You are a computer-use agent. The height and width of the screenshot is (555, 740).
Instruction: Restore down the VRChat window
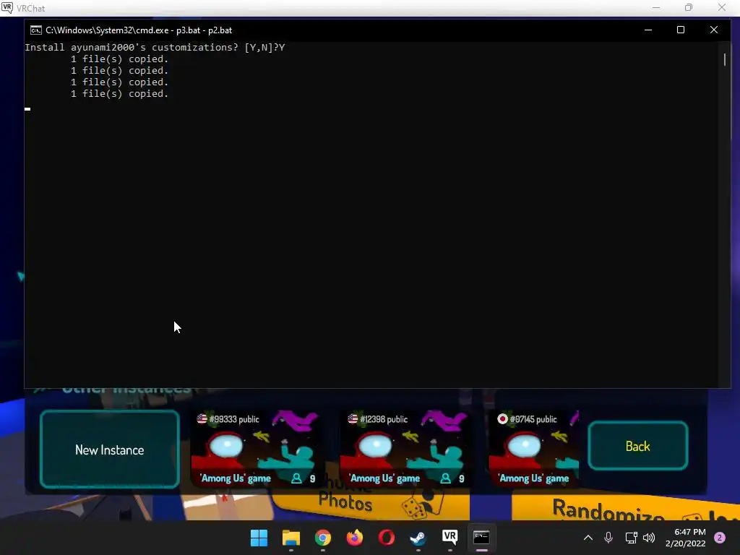[689, 7]
